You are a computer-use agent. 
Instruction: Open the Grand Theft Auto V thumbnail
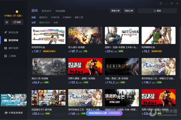[49, 98]
